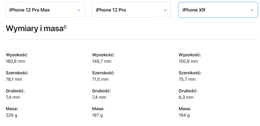Click the 78,1 mm width value

point(14,79)
